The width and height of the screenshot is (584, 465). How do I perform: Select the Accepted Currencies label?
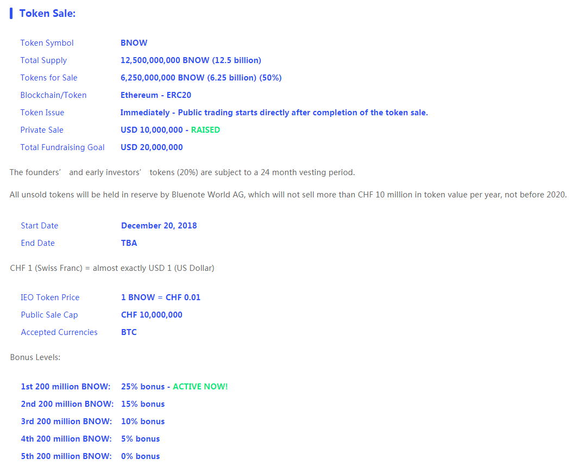pyautogui.click(x=59, y=332)
